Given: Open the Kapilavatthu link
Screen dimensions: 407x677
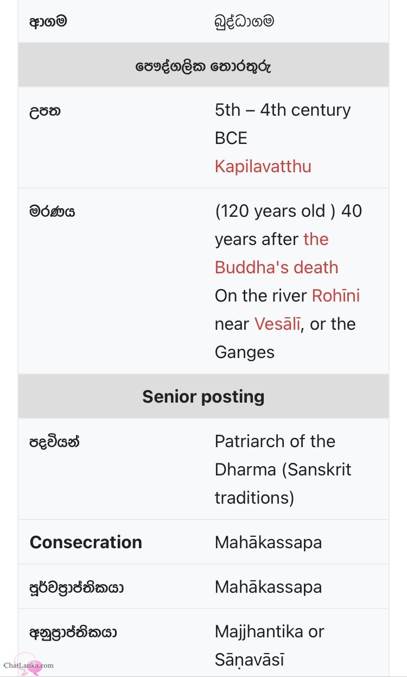Looking at the screenshot, I should (x=263, y=166).
